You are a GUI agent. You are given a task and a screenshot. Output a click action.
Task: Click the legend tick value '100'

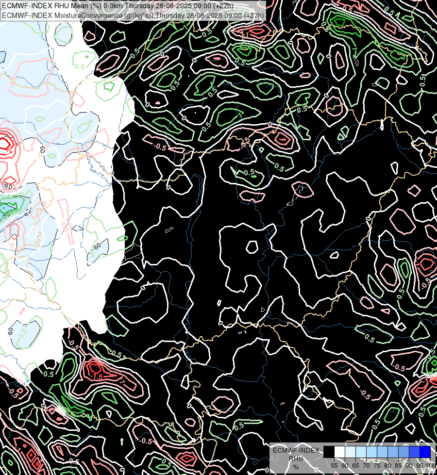tap(430, 466)
